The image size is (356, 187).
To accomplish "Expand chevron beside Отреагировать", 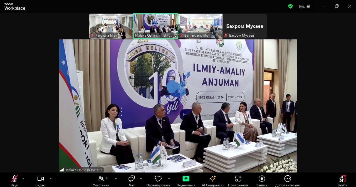I will [169, 179].
